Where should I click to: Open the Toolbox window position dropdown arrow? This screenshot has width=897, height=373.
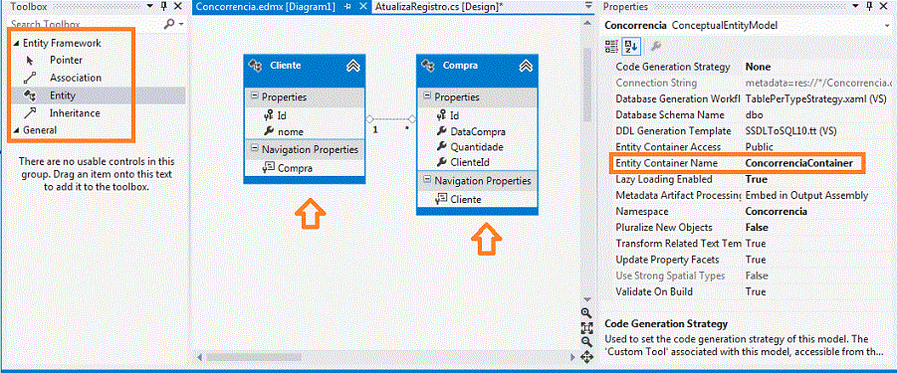click(150, 6)
